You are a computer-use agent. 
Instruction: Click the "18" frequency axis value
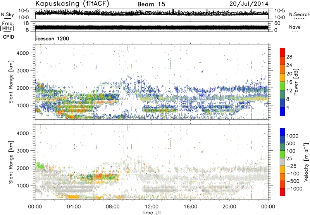(26, 23)
